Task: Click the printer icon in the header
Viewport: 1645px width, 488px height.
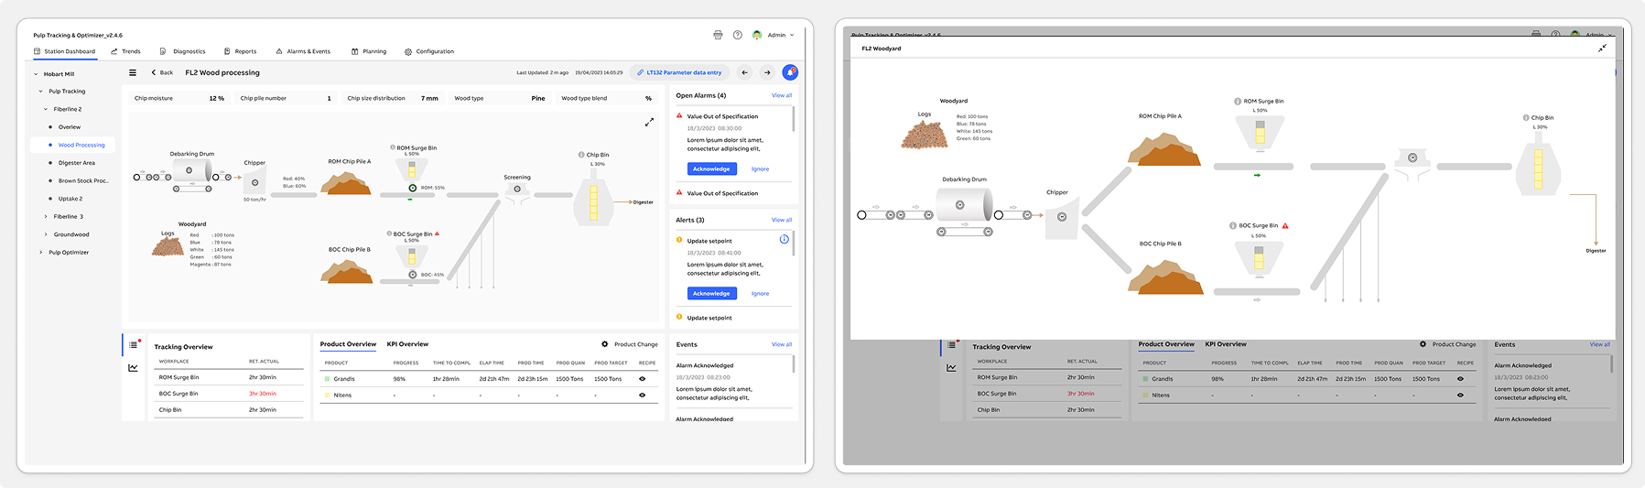Action: (718, 35)
